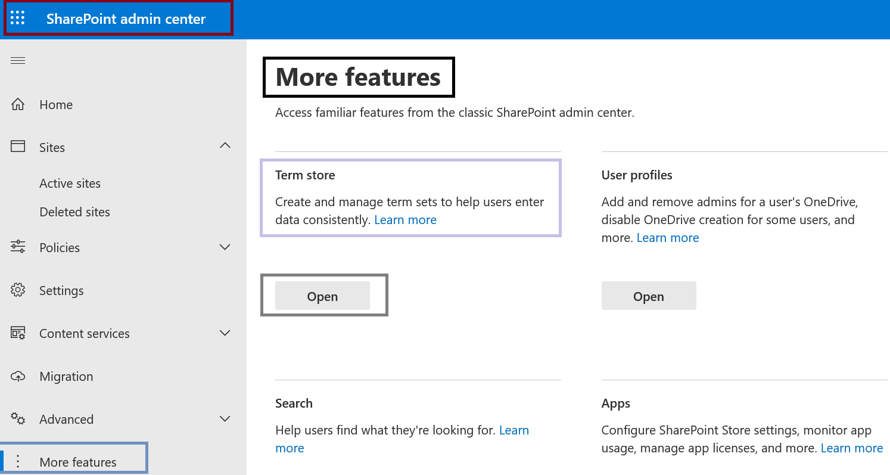890x475 pixels.
Task: Click the Search section heading
Action: click(x=294, y=403)
